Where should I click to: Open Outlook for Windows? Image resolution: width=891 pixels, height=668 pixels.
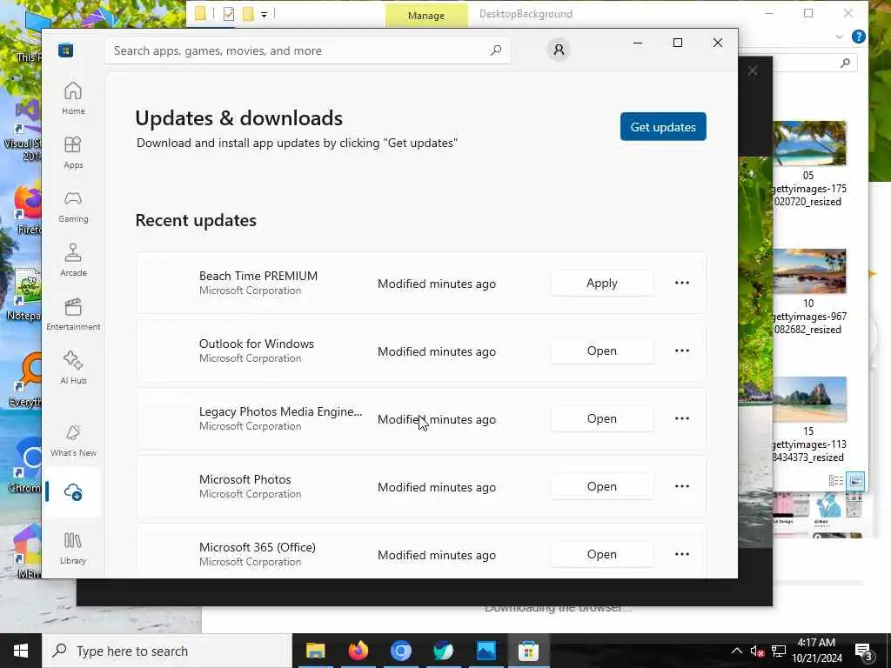(x=602, y=351)
